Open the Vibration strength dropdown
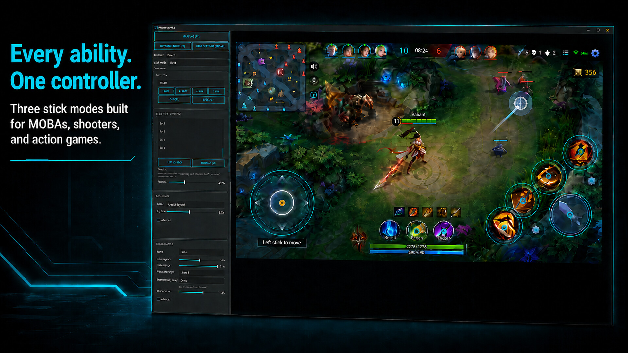 tap(202, 273)
